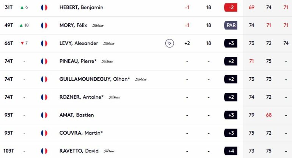Click the Titleist logo beside GUILLAMOUNDEGUY, Oihan

pos(141,79)
